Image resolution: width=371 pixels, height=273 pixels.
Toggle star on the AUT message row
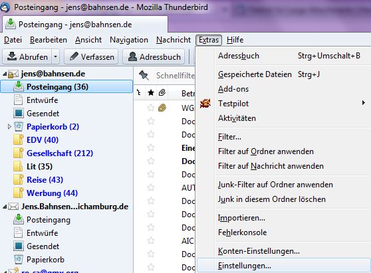click(x=151, y=187)
